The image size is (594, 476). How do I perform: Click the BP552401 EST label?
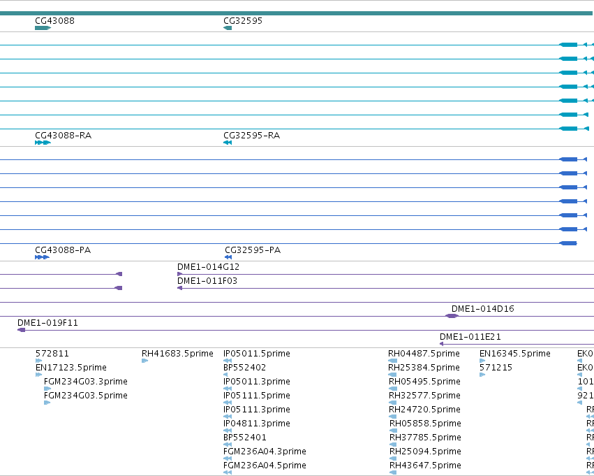pos(245,438)
